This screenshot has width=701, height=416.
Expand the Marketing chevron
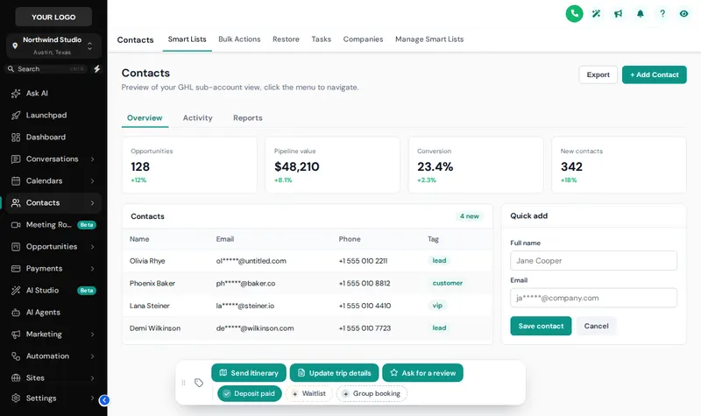click(x=92, y=335)
